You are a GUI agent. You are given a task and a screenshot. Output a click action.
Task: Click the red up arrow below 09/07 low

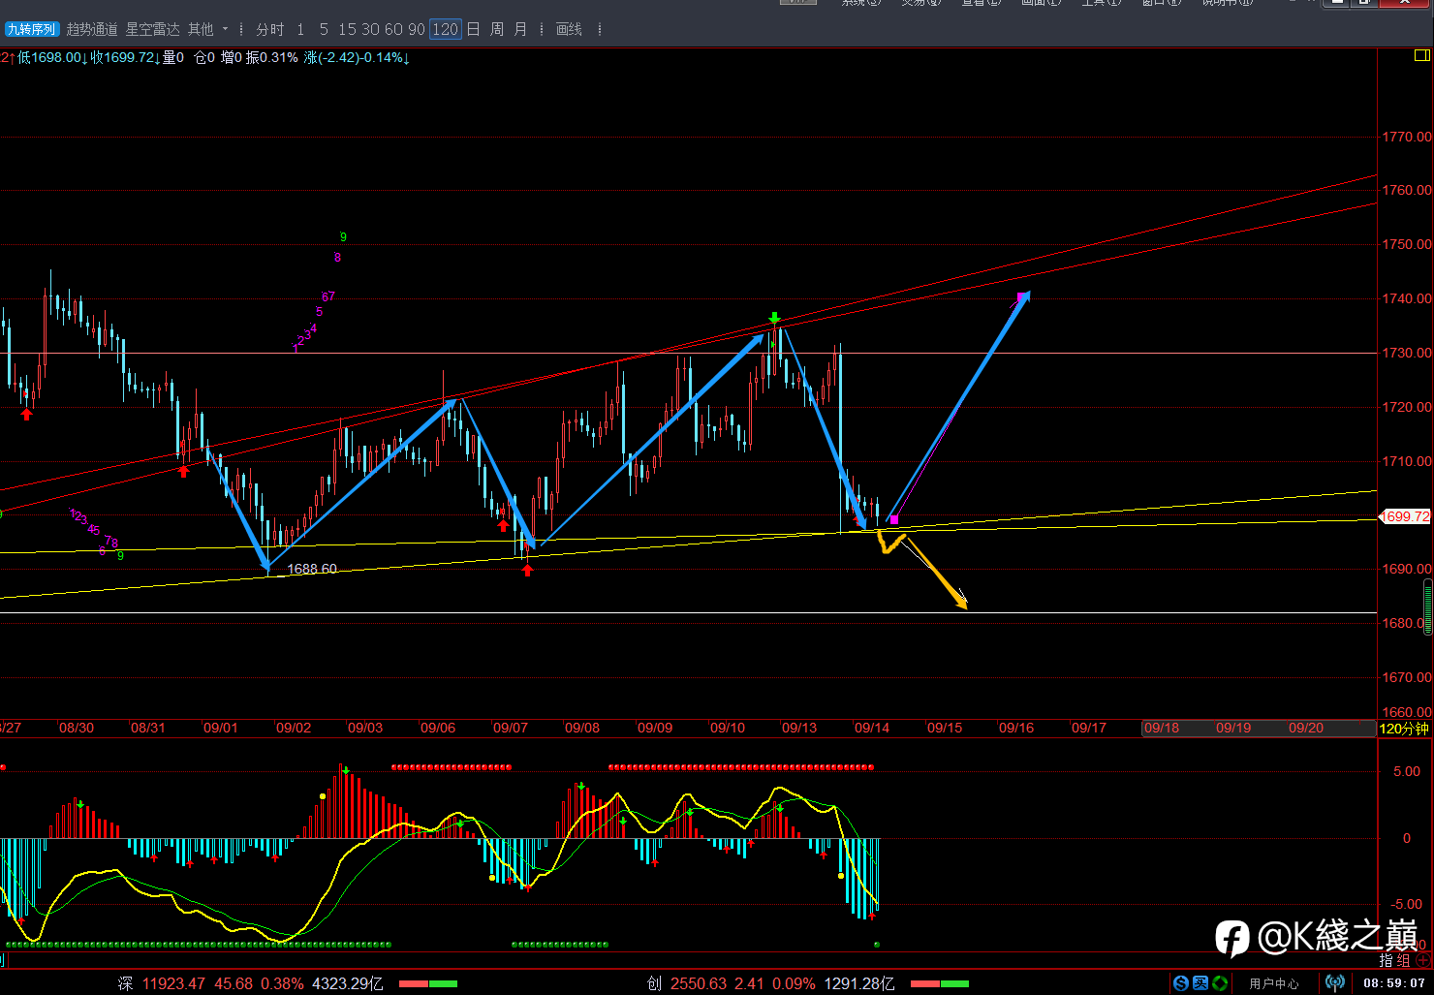point(527,570)
